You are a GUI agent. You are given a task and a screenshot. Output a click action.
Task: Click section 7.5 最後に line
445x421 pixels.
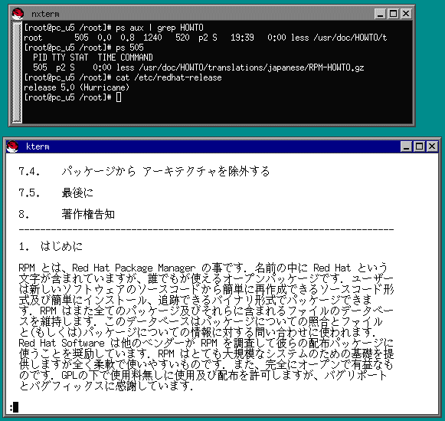(56, 193)
